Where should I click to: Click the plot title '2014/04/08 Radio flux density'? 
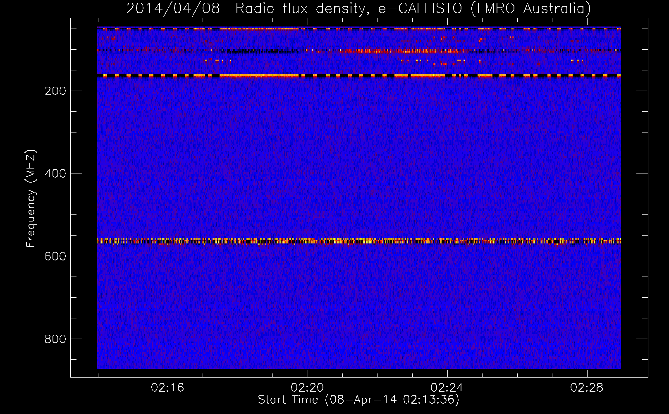pyautogui.click(x=358, y=9)
